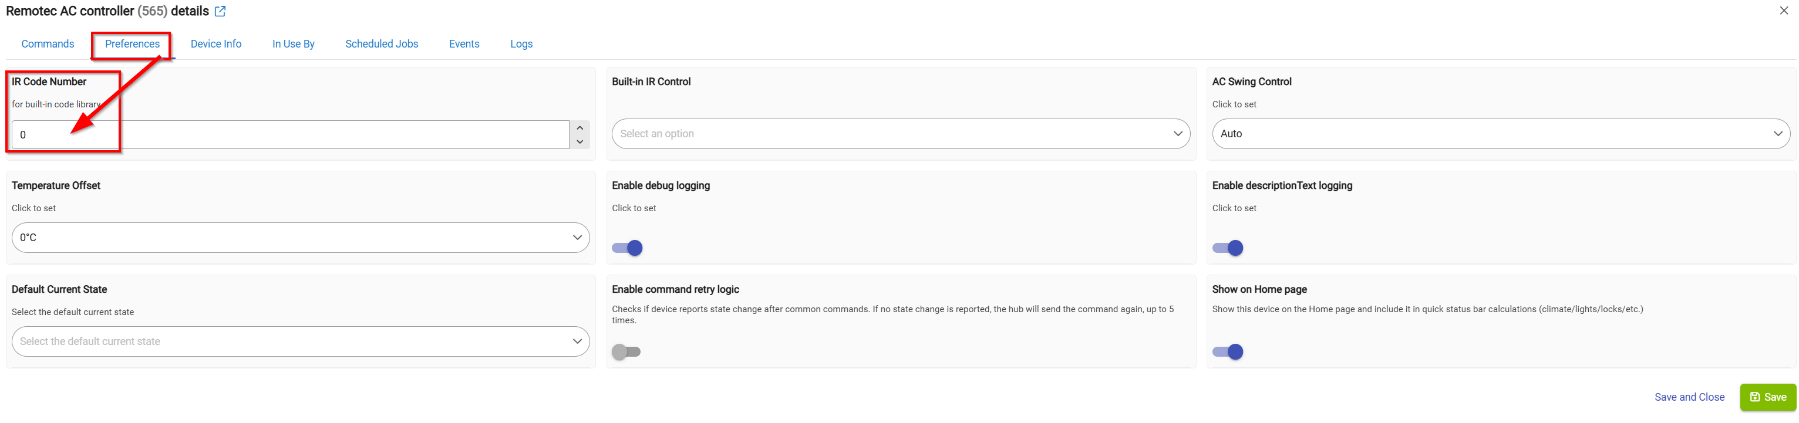
Task: Toggle Enable debug logging switch
Action: point(627,248)
